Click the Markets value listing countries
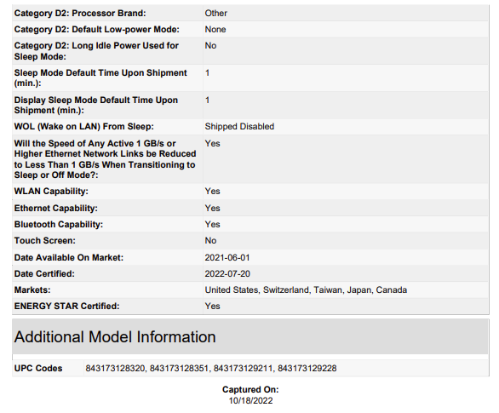499x413 pixels. 306,290
